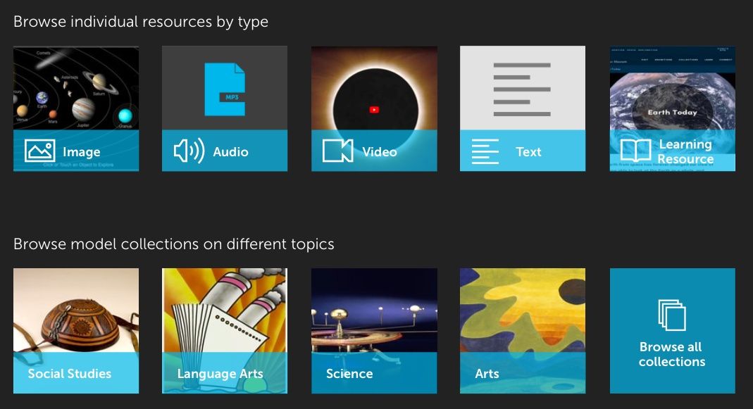Open the Video resource type label
The height and width of the screenshot is (409, 753).
380,151
